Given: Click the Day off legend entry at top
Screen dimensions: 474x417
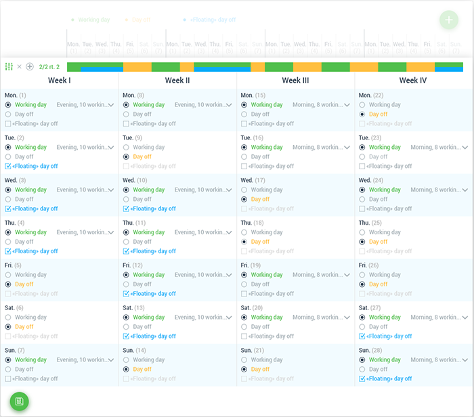Looking at the screenshot, I should point(138,20).
